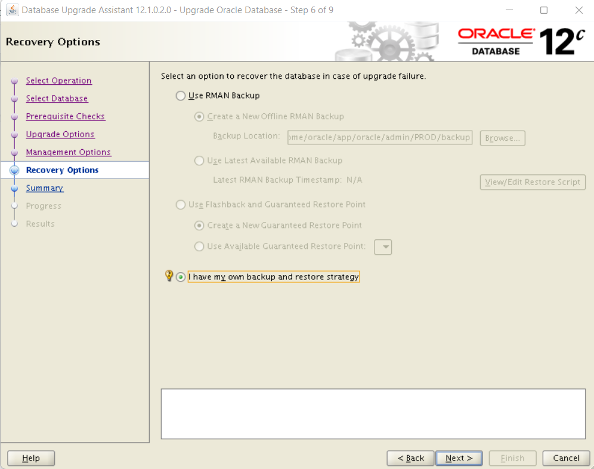Minimize the Database Upgrade Assistant window
Screen dimensions: 594x469
coord(509,10)
